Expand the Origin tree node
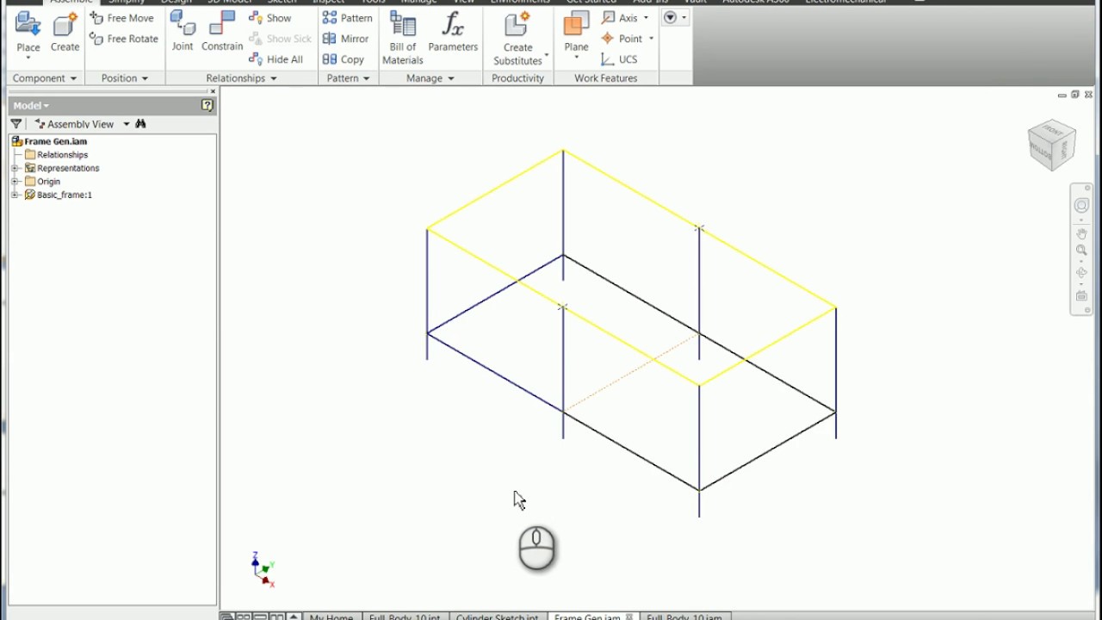Screen dimensions: 1102x620 point(15,182)
